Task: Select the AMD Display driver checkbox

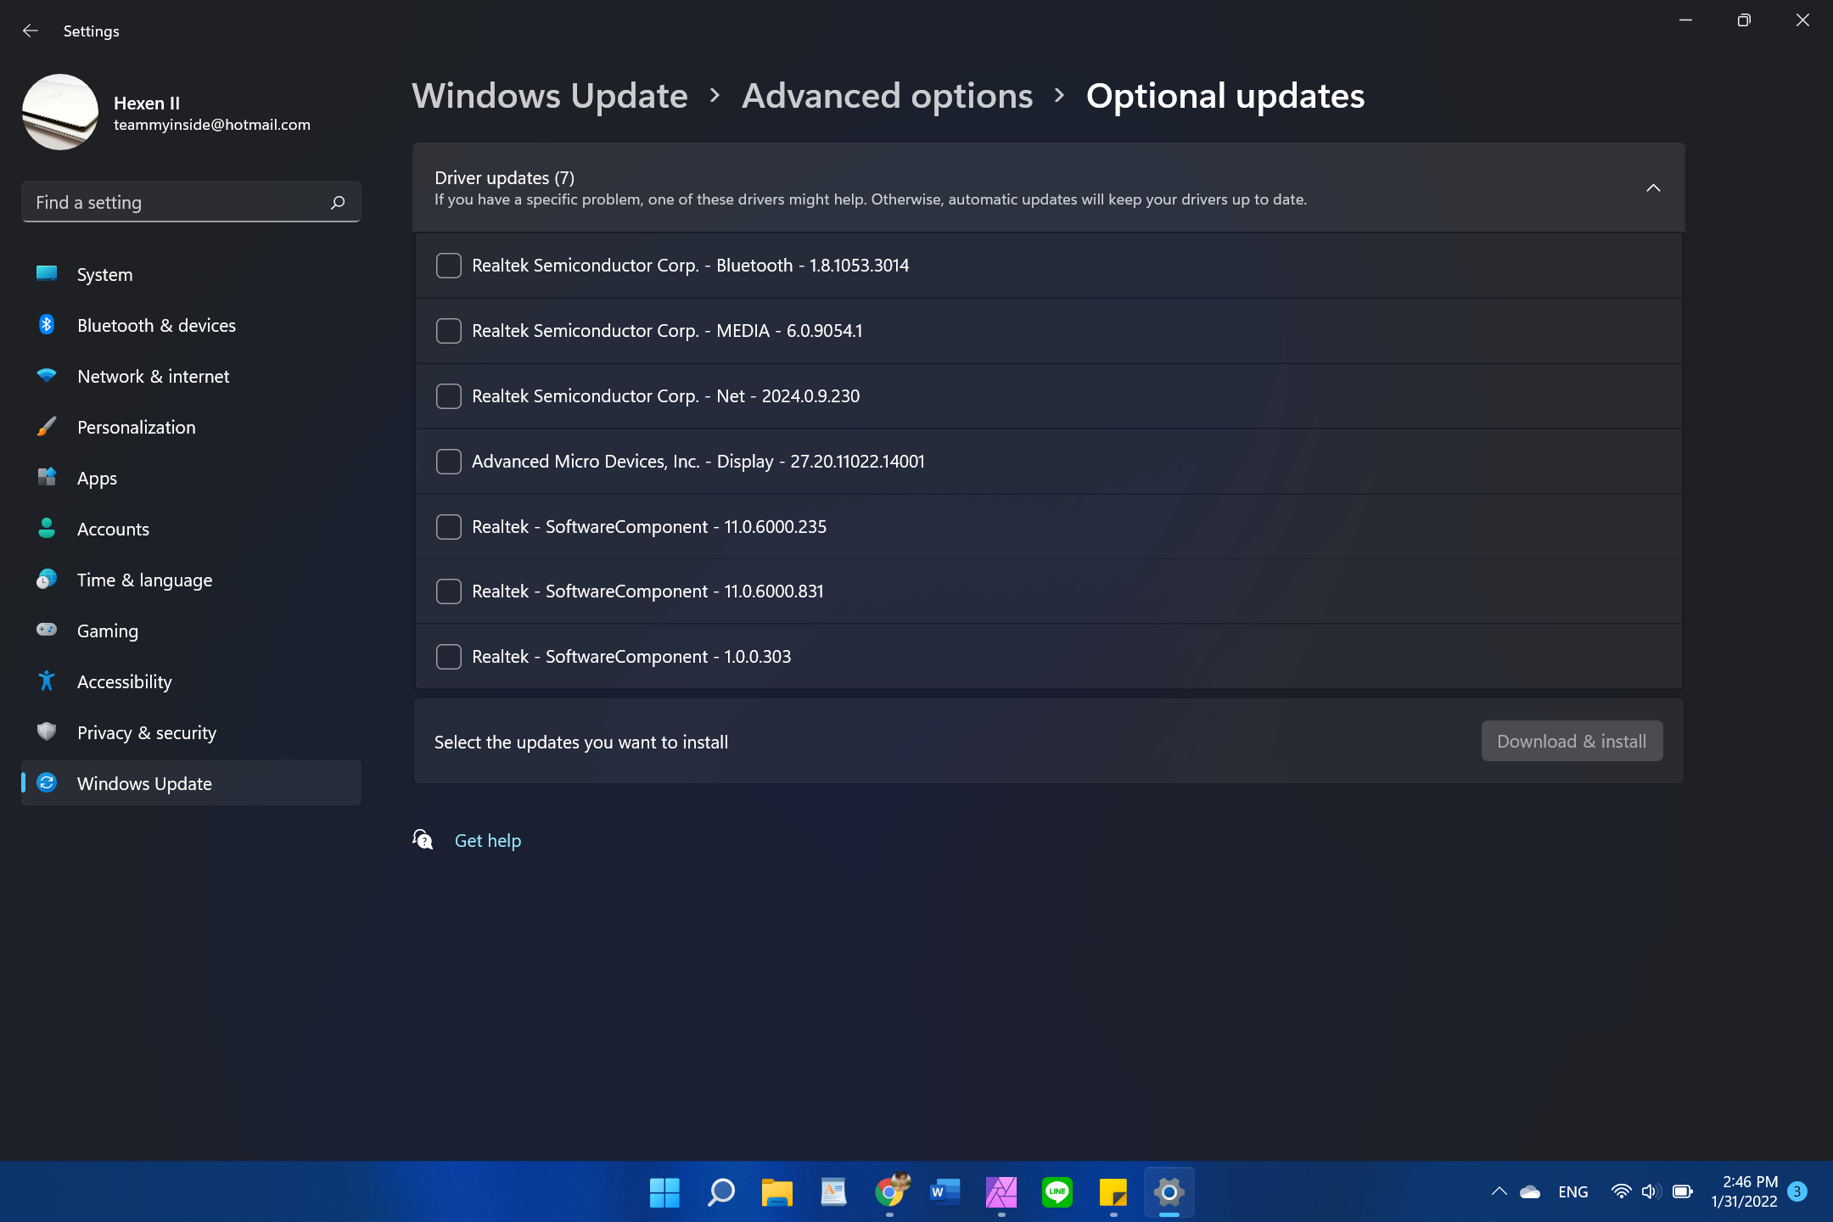Action: 448,462
